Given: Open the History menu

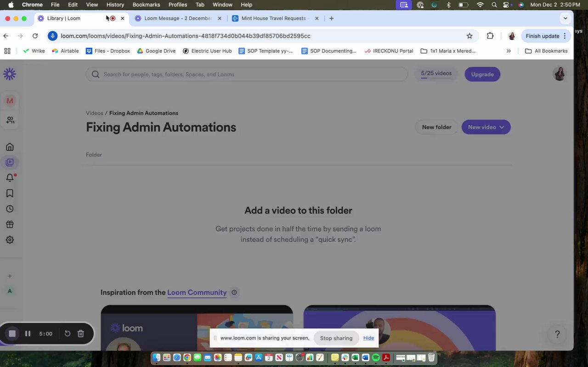Looking at the screenshot, I should click(115, 5).
